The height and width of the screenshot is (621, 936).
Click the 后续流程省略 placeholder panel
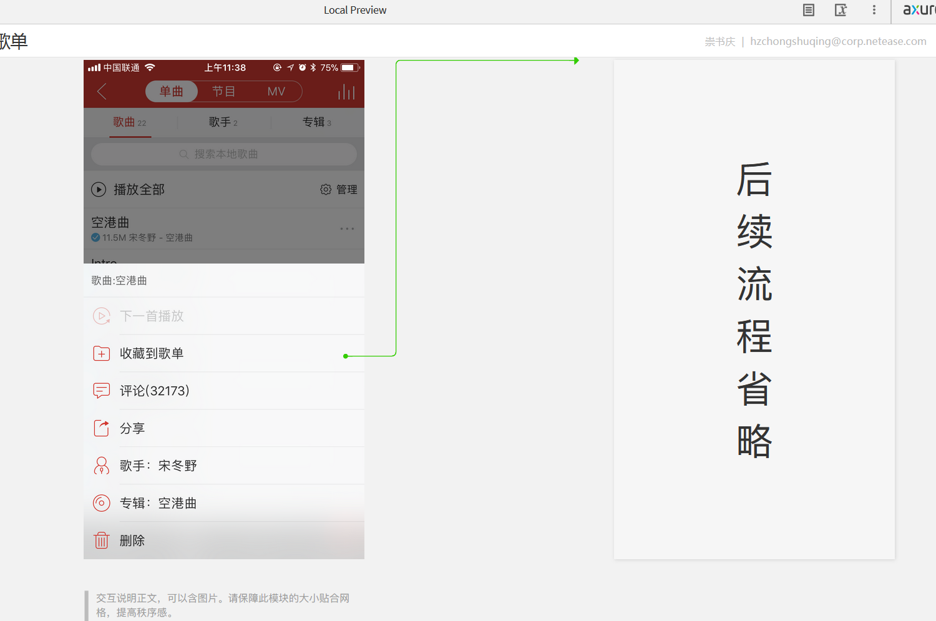(x=754, y=310)
